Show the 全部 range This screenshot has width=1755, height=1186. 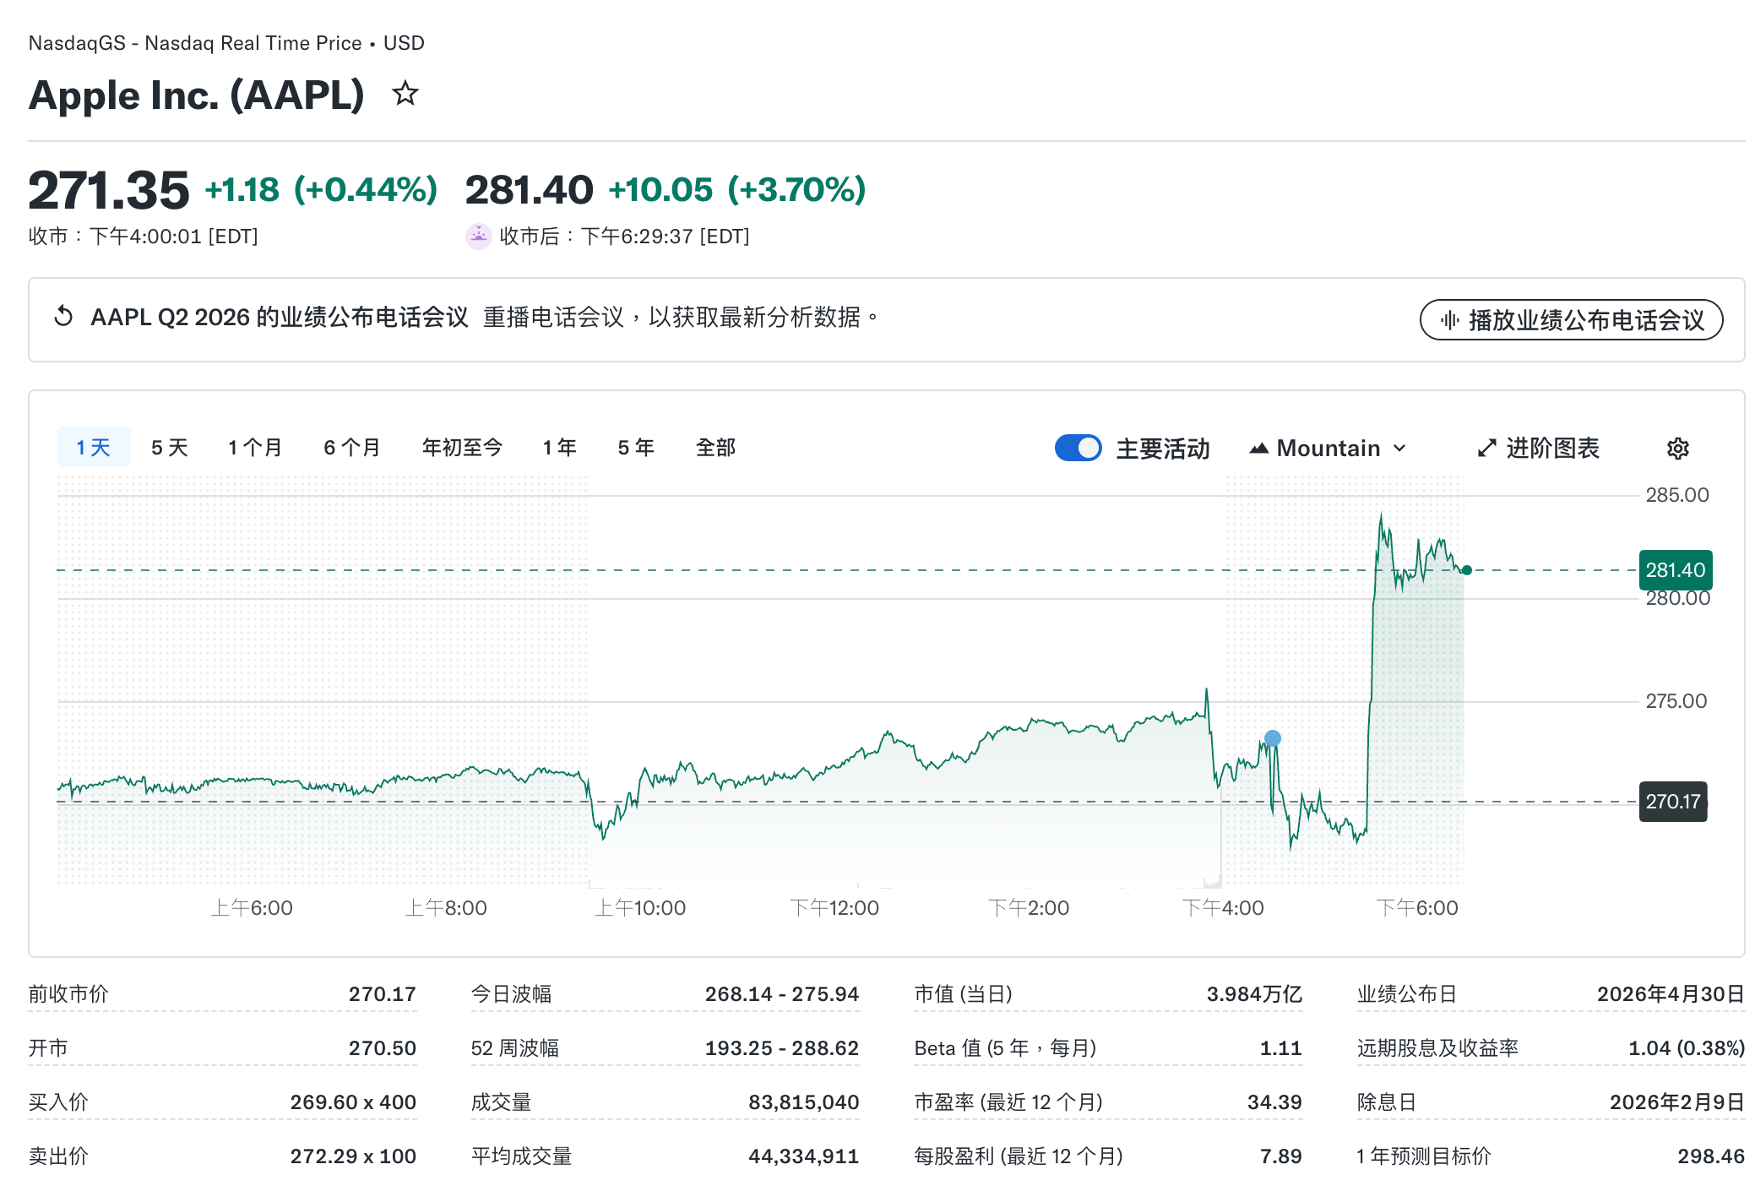[x=715, y=447]
